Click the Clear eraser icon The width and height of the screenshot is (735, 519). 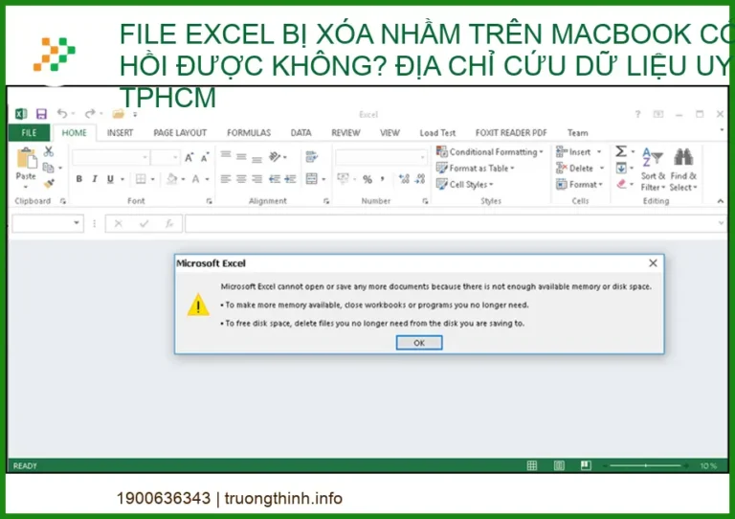point(621,184)
